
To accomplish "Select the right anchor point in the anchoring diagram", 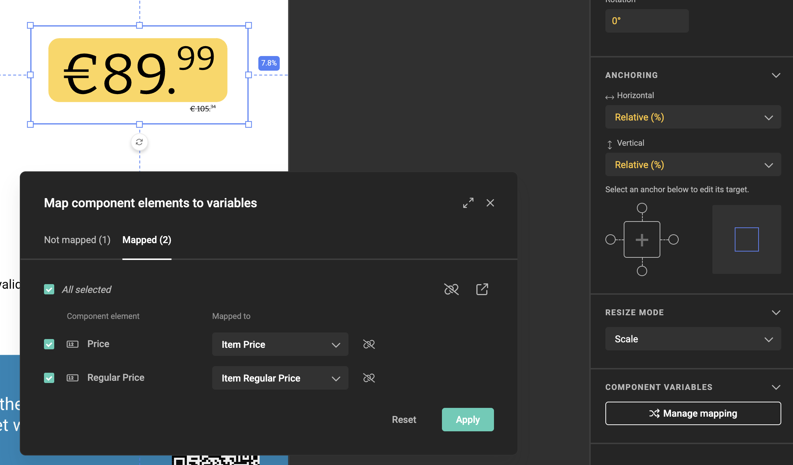I will coord(674,239).
